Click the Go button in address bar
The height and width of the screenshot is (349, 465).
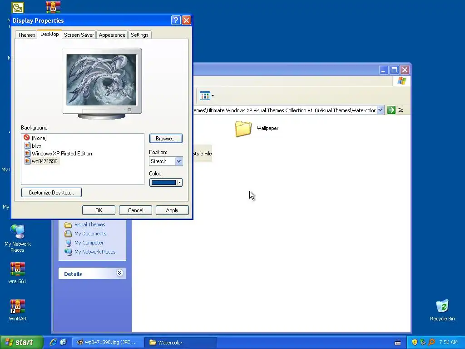(x=396, y=110)
